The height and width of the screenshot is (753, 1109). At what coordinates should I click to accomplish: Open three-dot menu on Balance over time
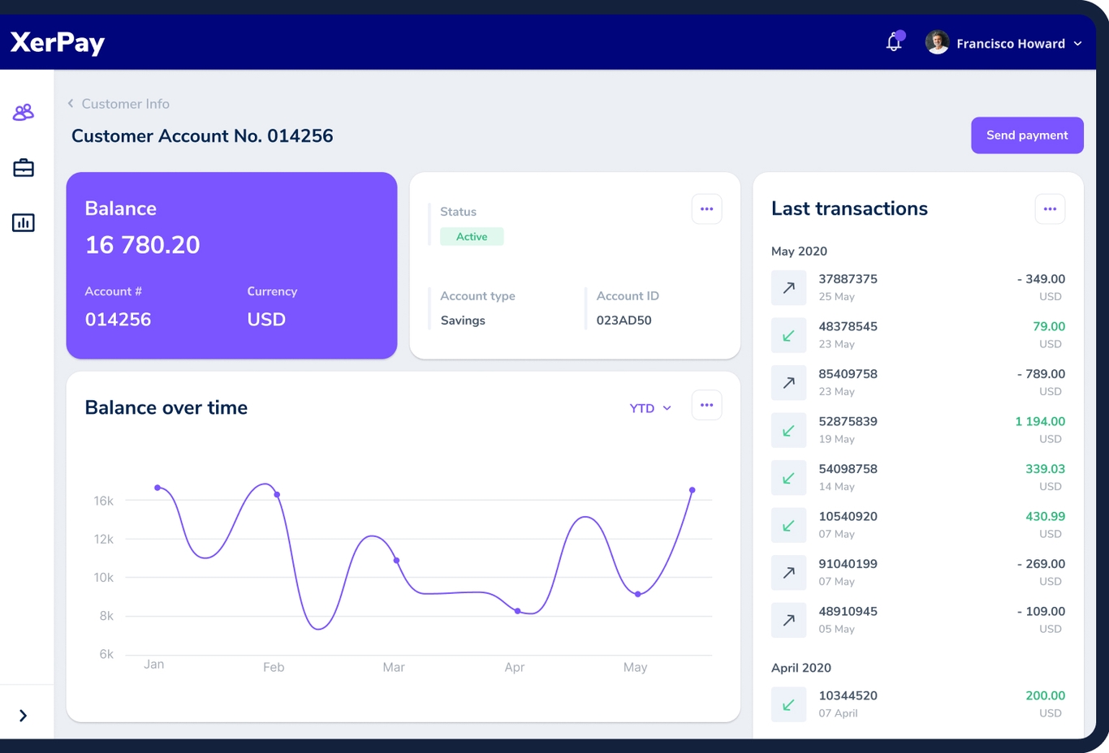(x=706, y=405)
